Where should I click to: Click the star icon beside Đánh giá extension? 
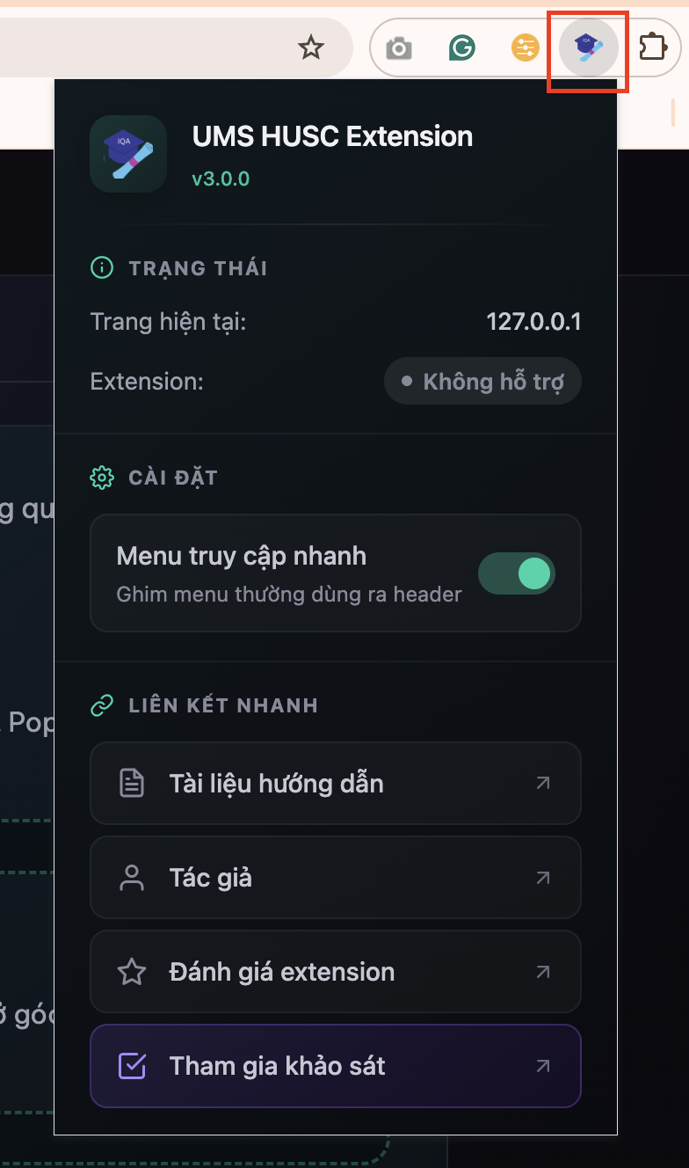pos(132,972)
